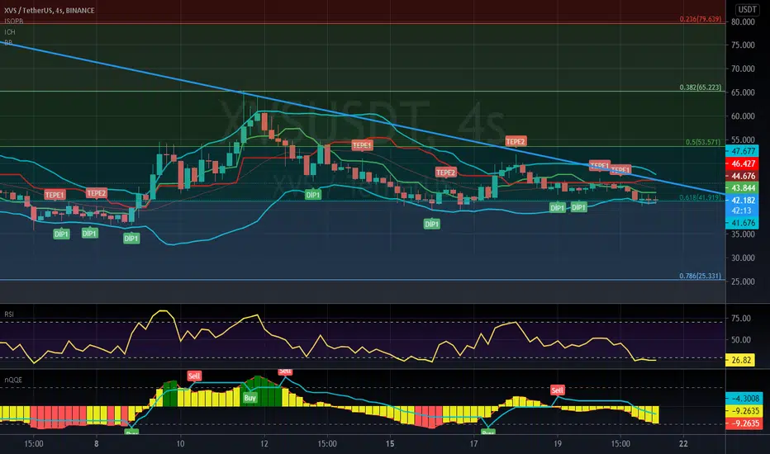Click the red -9.2635 nQQE value label

point(744,423)
